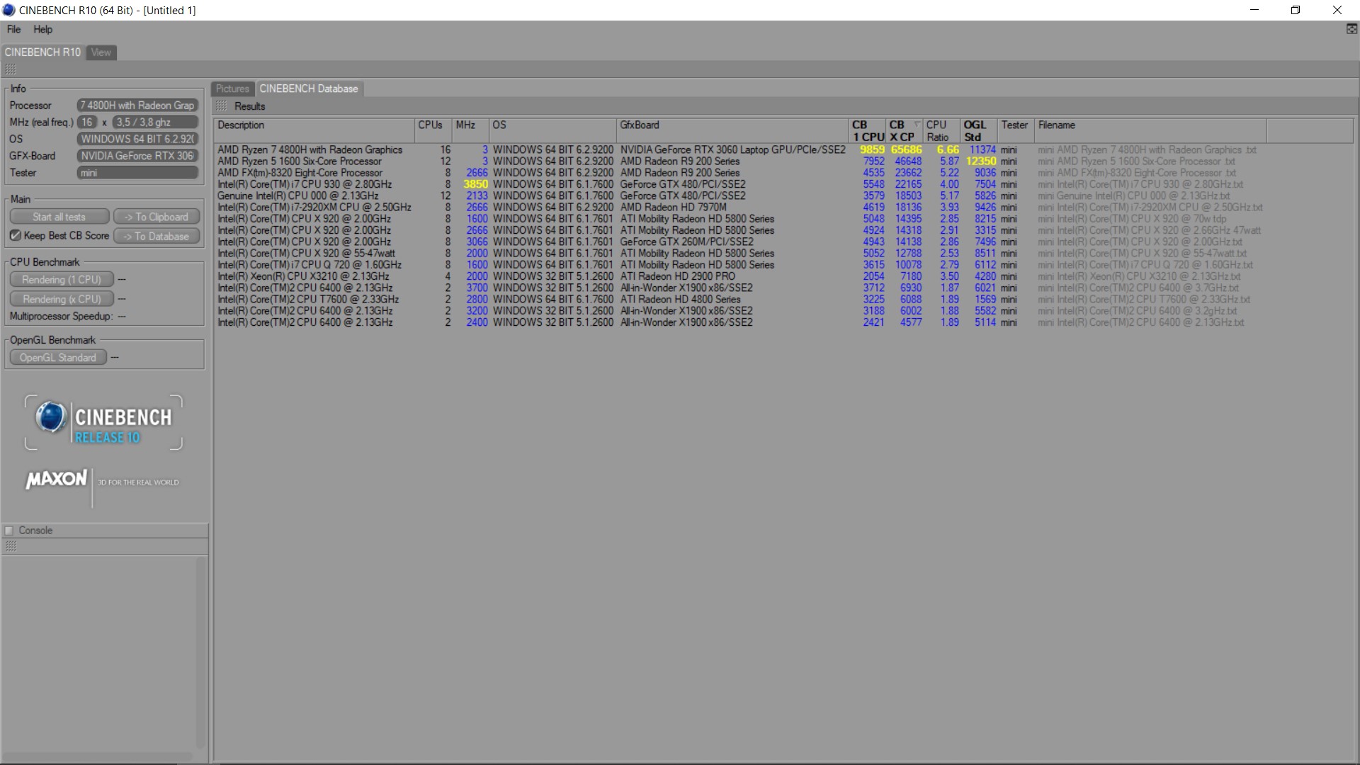Click undock icon at menu bar right end

click(1351, 29)
